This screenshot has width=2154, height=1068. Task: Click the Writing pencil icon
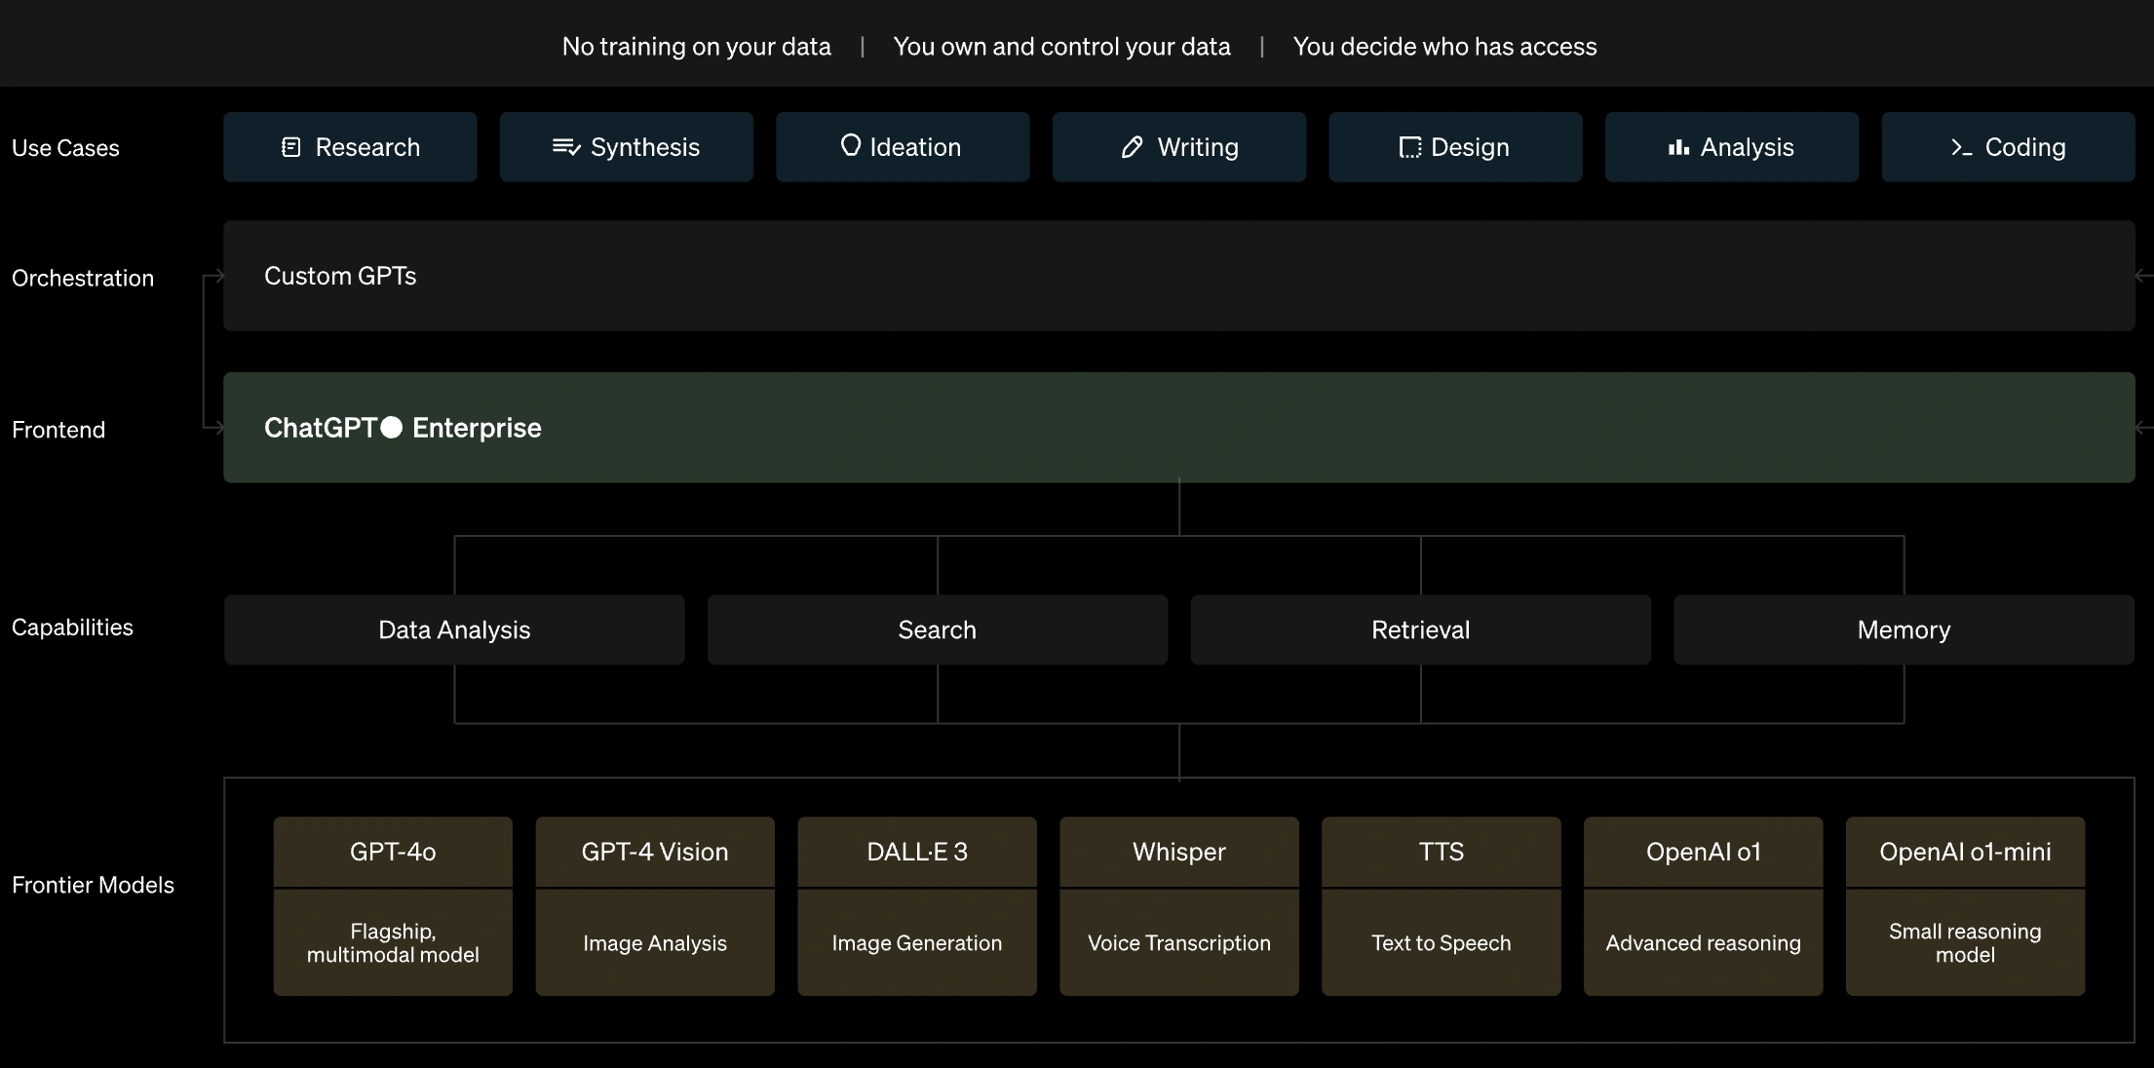[1132, 147]
